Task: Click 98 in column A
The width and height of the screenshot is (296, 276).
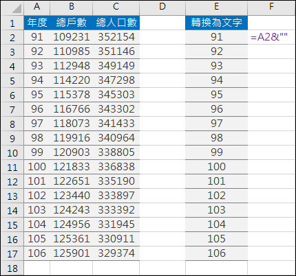Action: point(36,138)
